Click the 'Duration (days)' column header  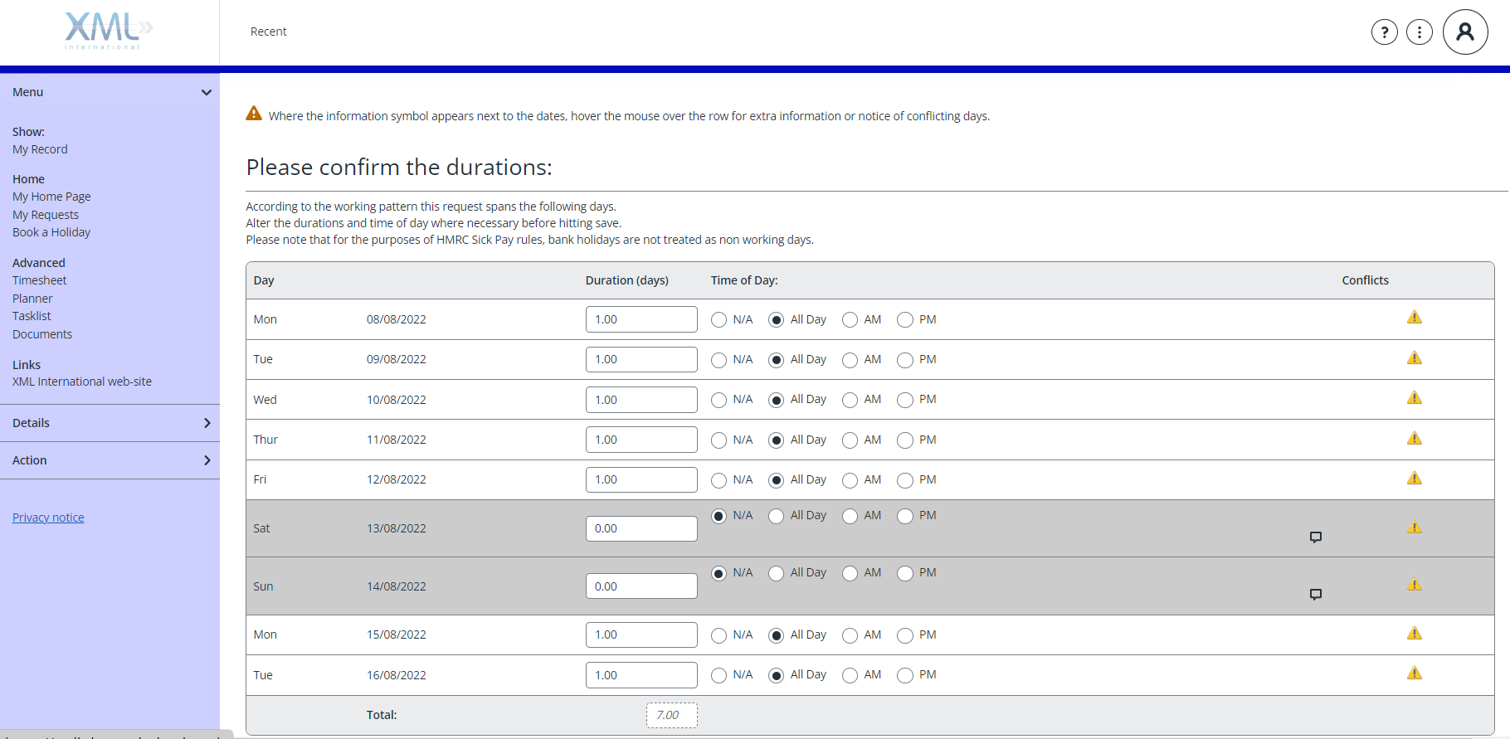pyautogui.click(x=627, y=280)
